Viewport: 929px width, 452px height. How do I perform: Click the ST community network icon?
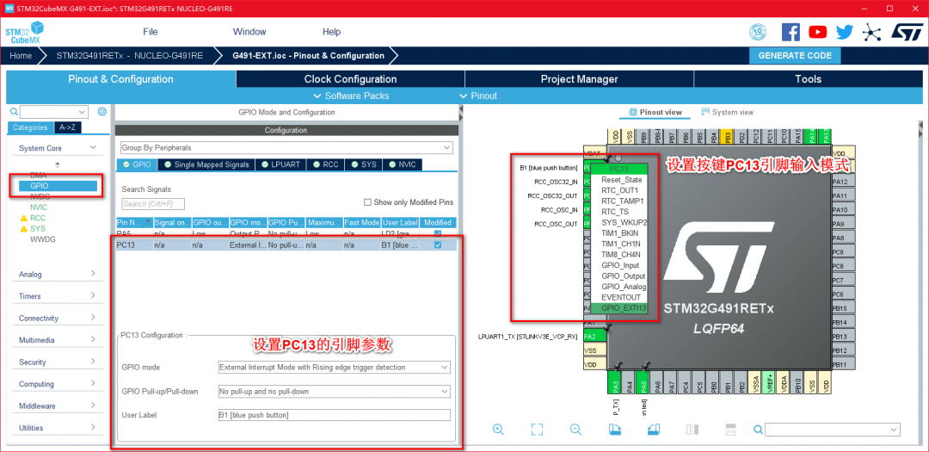coord(871,32)
